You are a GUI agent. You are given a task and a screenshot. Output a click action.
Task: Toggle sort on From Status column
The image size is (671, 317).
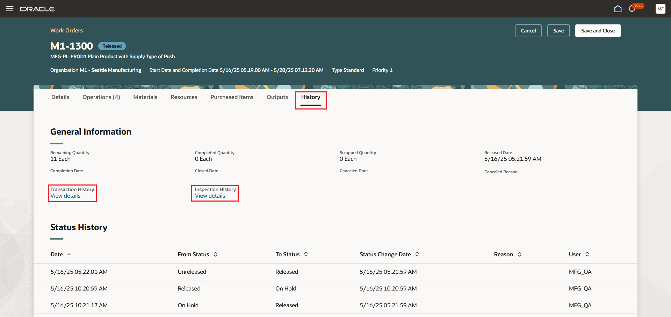[x=216, y=254]
